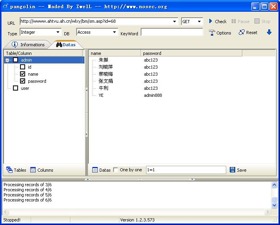Click the 1=1 condition input field
The image size is (280, 225).
[186, 170]
